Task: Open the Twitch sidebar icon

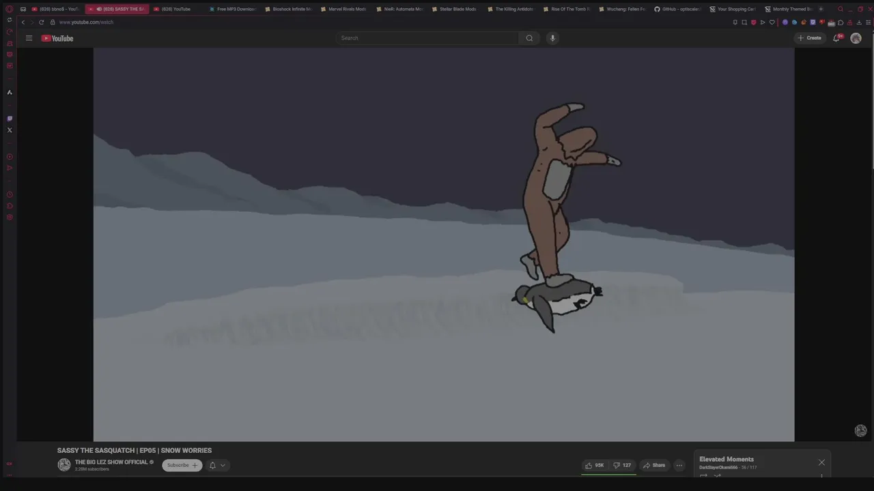Action: 10,119
